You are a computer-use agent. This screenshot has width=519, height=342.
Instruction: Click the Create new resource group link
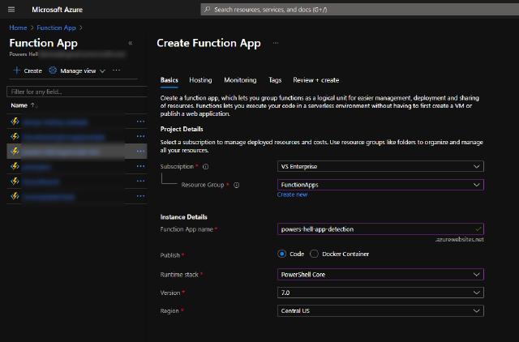(x=293, y=195)
